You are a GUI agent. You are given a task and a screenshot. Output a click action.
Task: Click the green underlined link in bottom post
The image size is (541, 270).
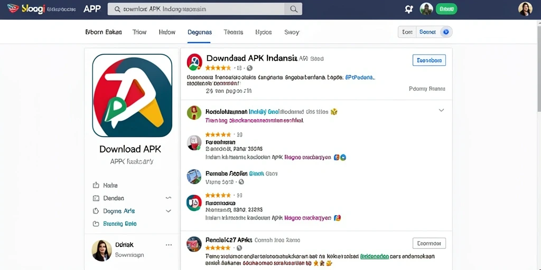(x=375, y=256)
